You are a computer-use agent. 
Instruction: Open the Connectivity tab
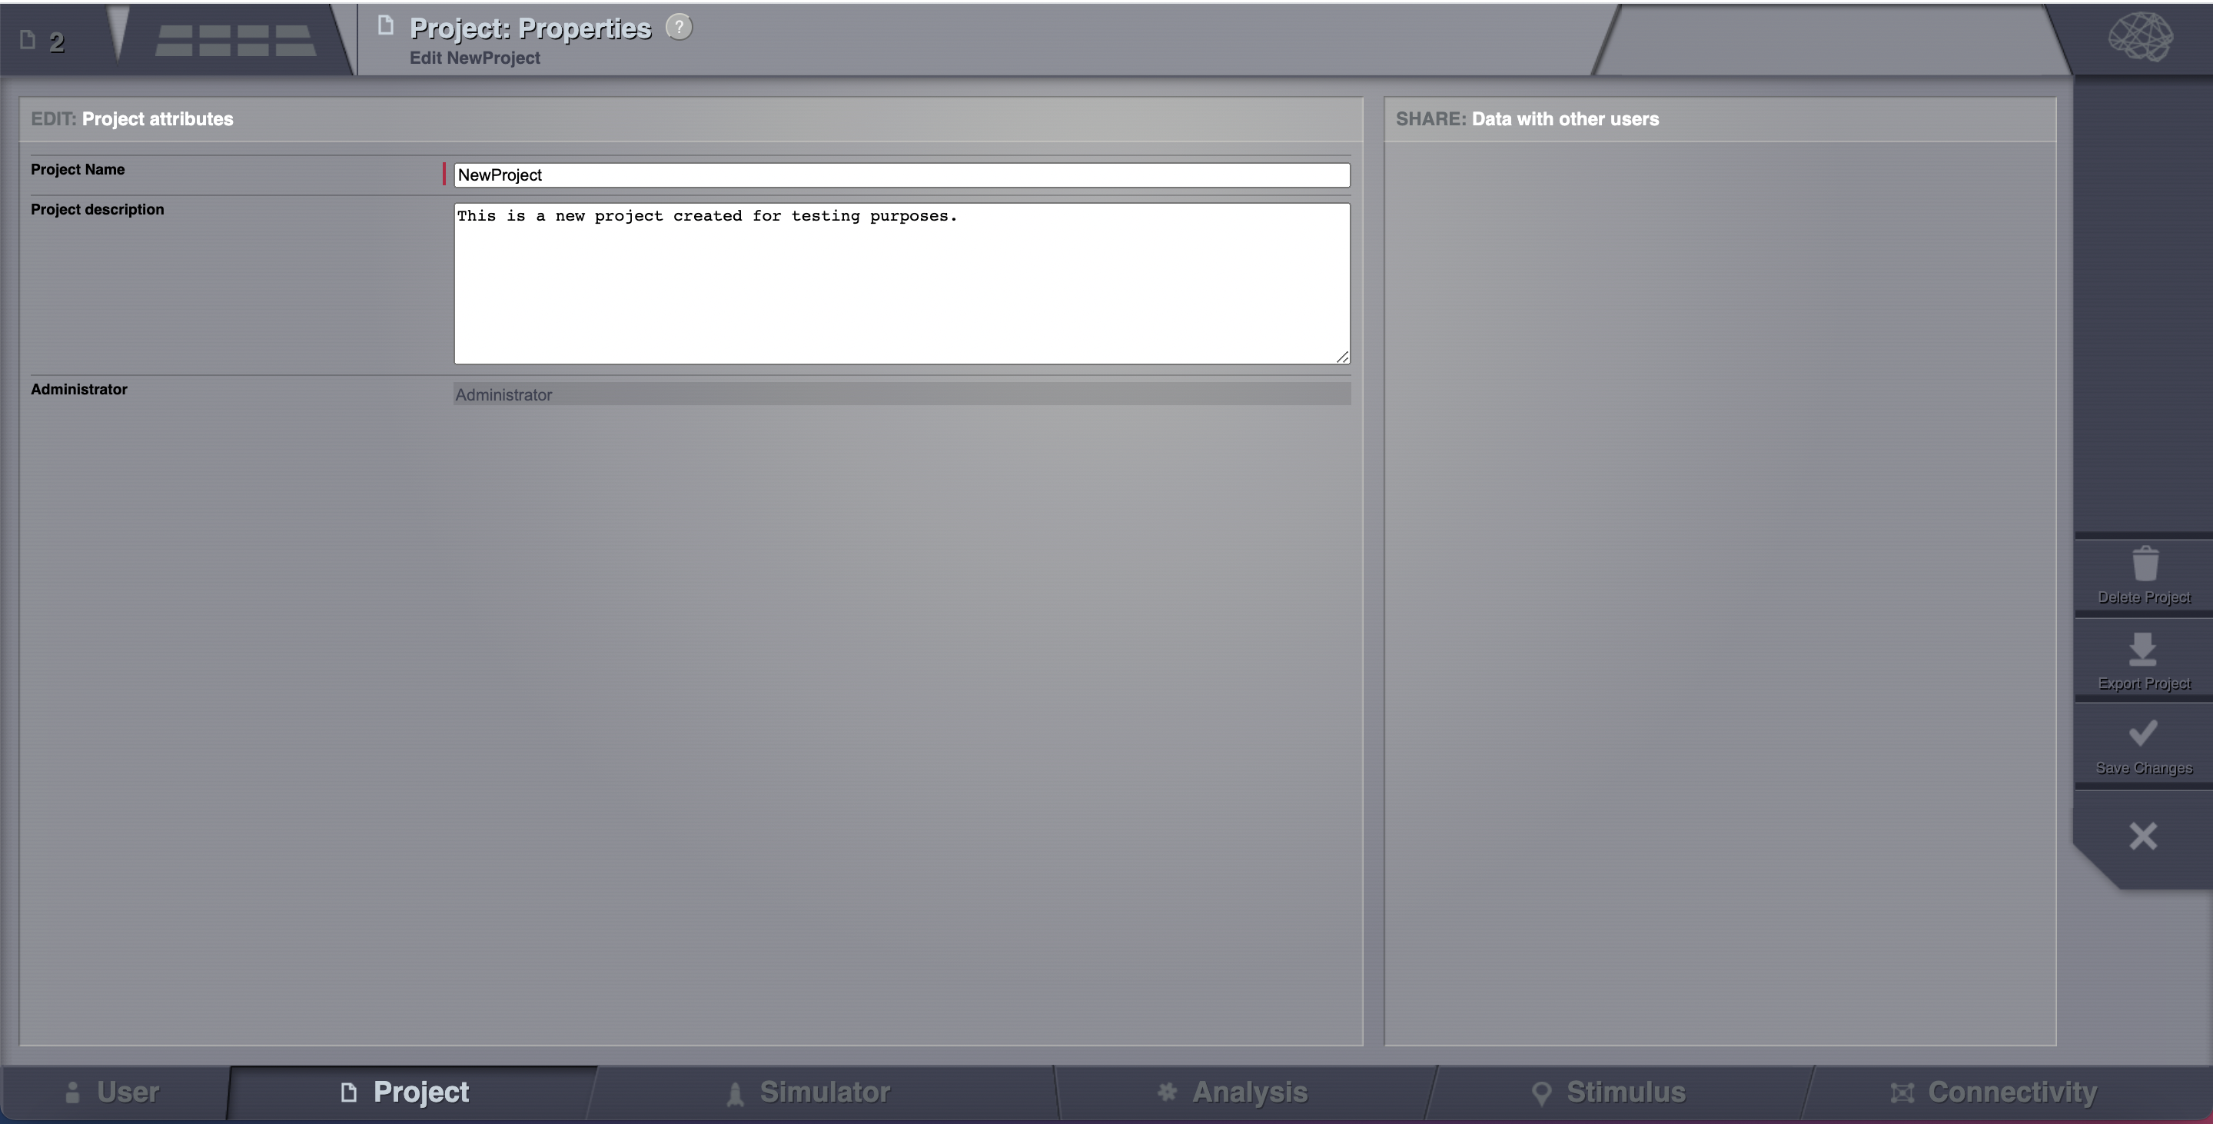click(x=1995, y=1092)
